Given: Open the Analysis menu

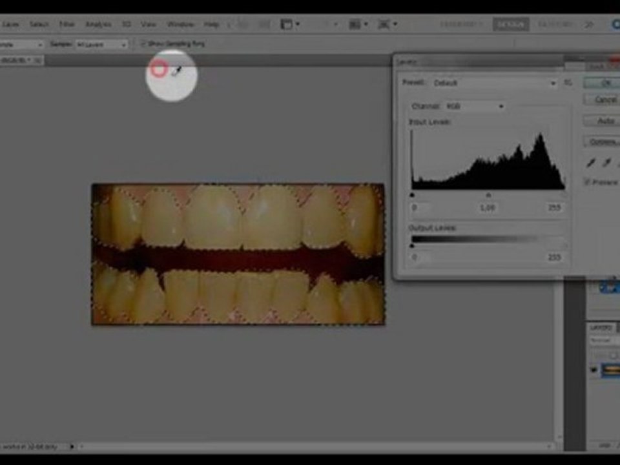Looking at the screenshot, I should (x=98, y=25).
